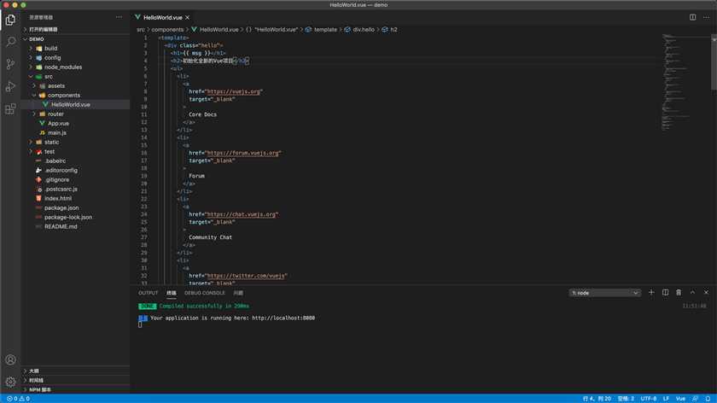Switch to the DEBUG CONSOLE tab

point(204,293)
